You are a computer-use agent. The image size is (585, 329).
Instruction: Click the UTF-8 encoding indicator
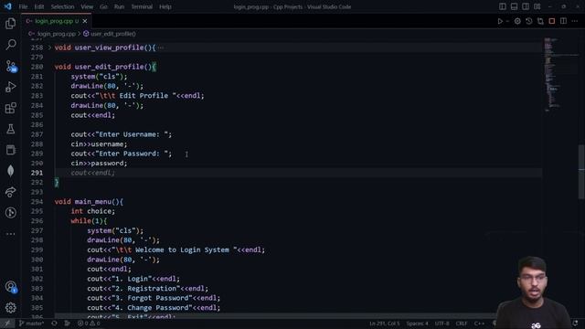pyautogui.click(x=442, y=324)
